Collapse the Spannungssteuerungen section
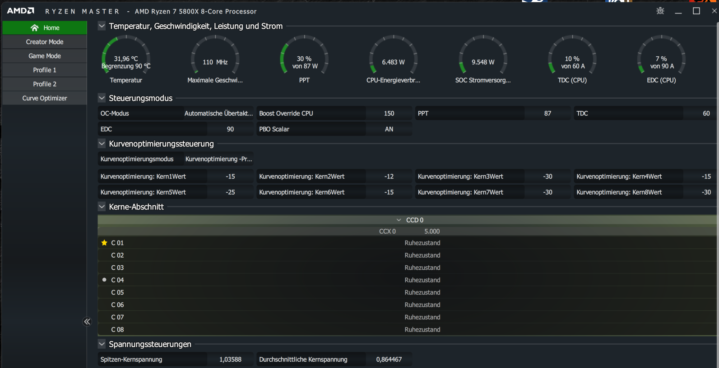The height and width of the screenshot is (368, 719). (102, 344)
